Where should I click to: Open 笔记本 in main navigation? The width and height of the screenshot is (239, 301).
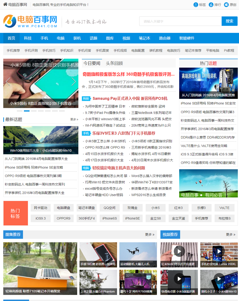point(145,38)
